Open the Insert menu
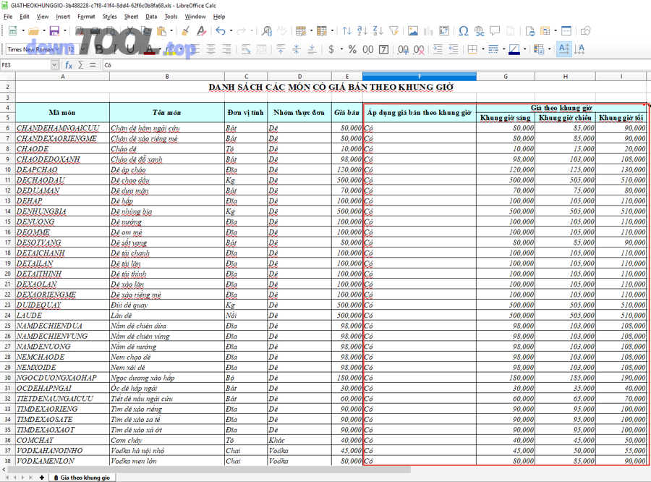651x482 pixels. pyautogui.click(x=63, y=17)
